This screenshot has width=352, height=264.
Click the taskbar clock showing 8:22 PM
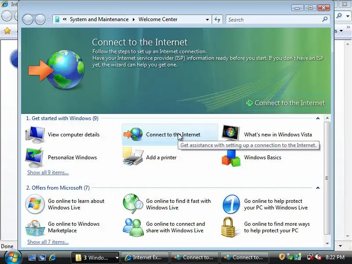click(x=335, y=257)
